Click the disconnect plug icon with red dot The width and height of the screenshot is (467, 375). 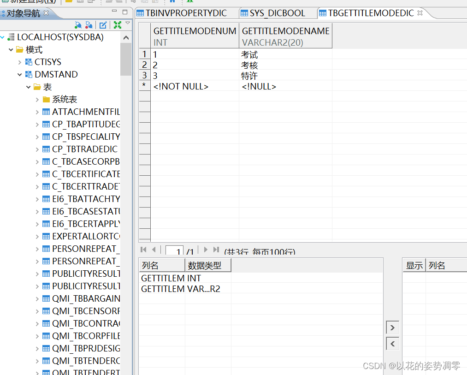(x=89, y=25)
